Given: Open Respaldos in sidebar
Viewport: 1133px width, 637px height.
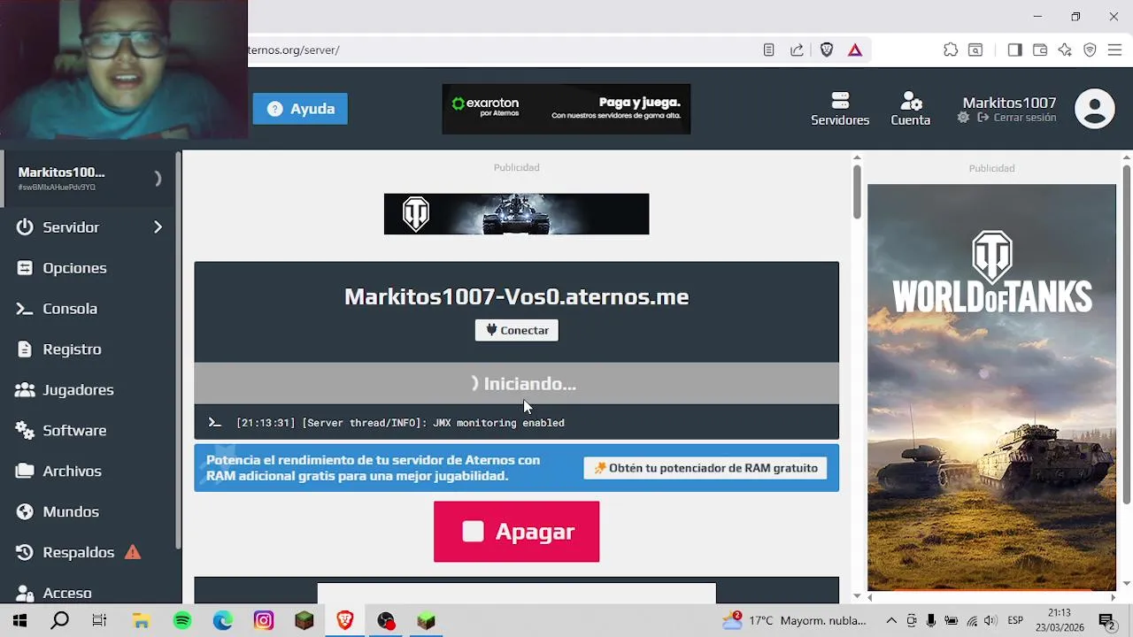Looking at the screenshot, I should click(78, 553).
